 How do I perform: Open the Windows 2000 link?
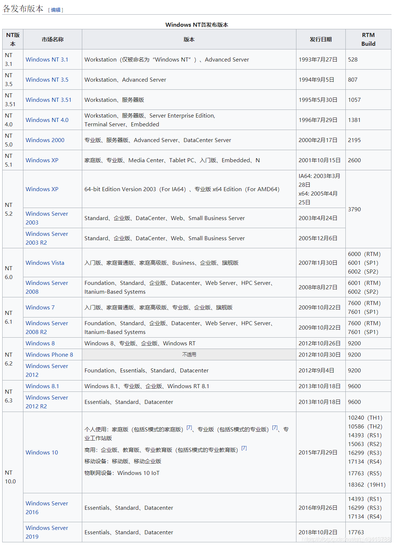point(45,140)
